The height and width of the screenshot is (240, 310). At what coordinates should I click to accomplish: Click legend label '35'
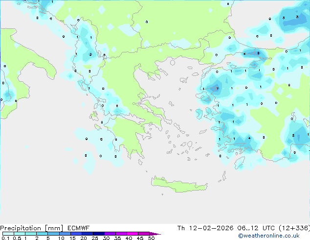(117, 238)
